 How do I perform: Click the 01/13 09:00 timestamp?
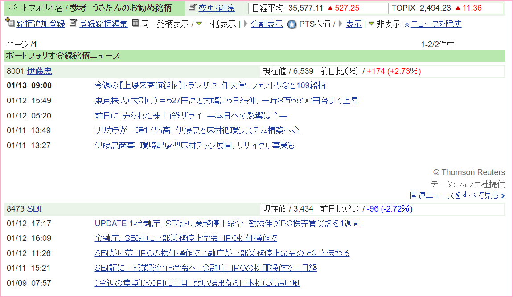coord(29,85)
